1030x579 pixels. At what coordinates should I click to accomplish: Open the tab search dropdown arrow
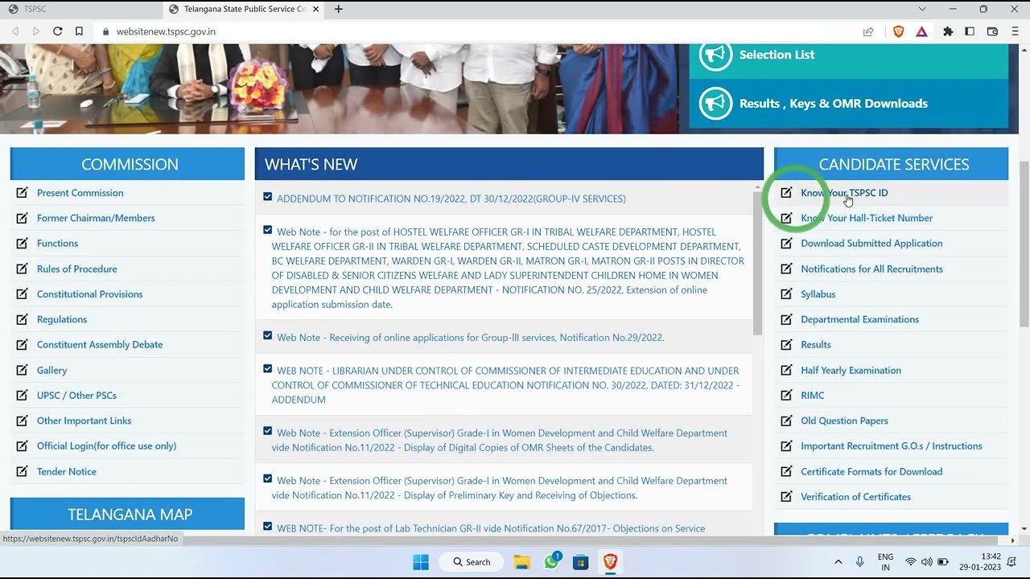(x=922, y=10)
